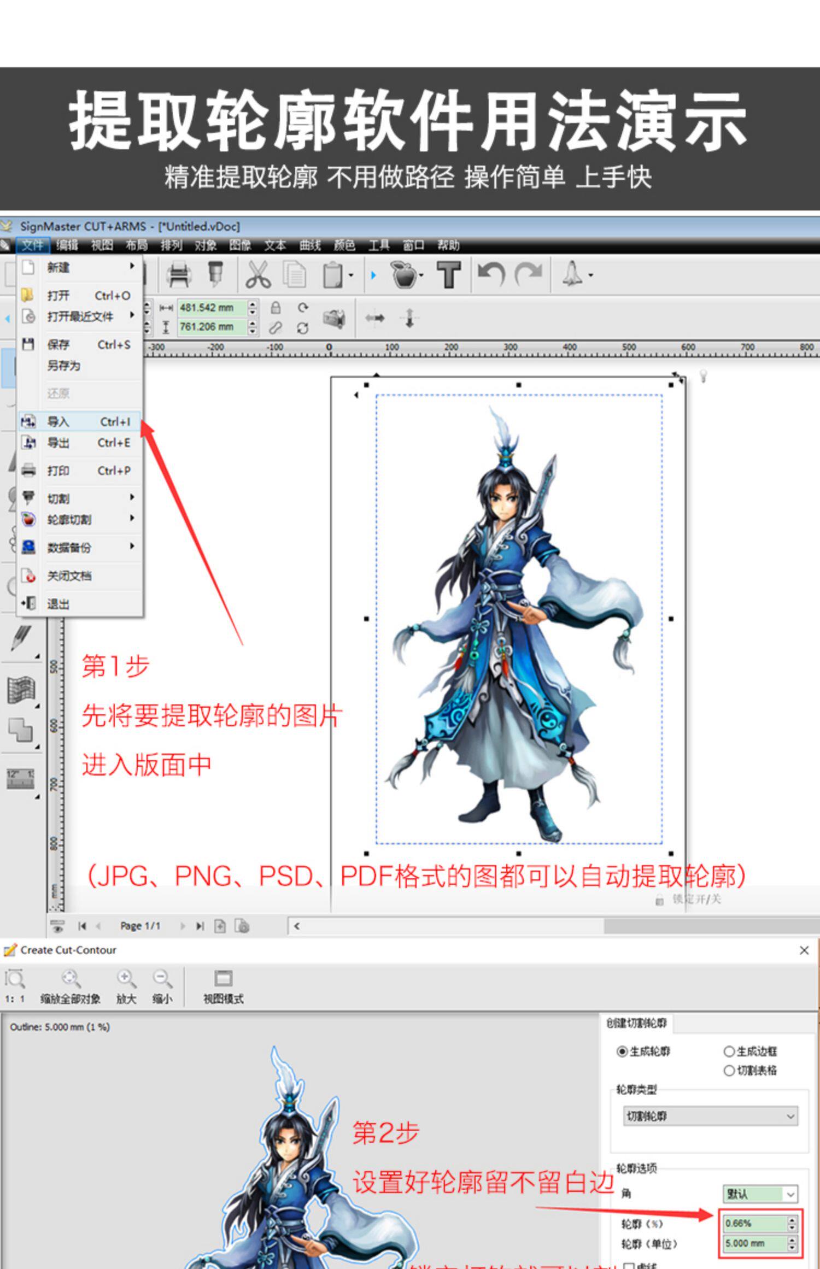
Task: Close the Create Cut-Contour dialog
Action: tap(804, 950)
